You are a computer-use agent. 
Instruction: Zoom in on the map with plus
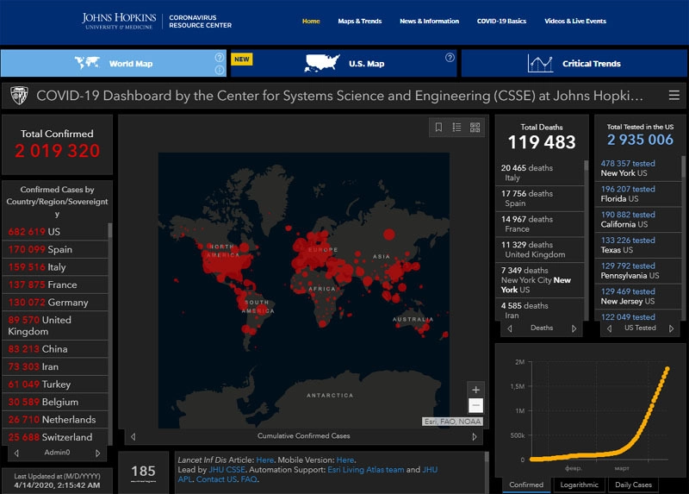(475, 390)
